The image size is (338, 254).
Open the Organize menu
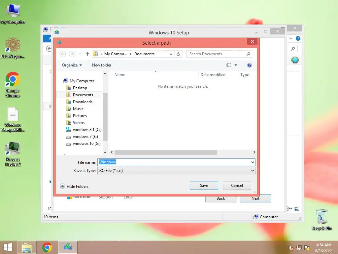click(x=72, y=65)
